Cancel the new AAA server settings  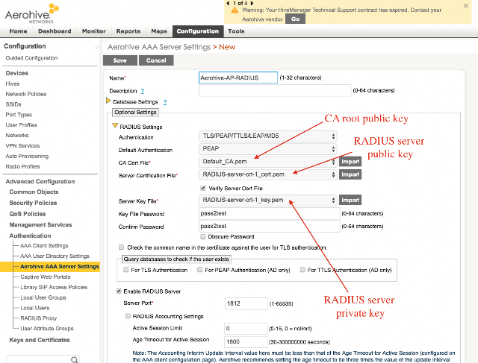(x=156, y=60)
